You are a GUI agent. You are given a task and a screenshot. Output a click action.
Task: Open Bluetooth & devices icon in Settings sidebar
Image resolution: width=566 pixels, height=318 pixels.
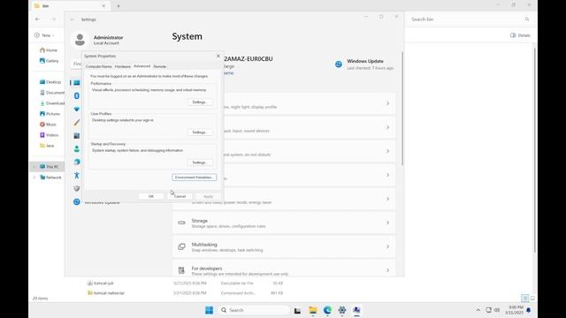(x=77, y=95)
